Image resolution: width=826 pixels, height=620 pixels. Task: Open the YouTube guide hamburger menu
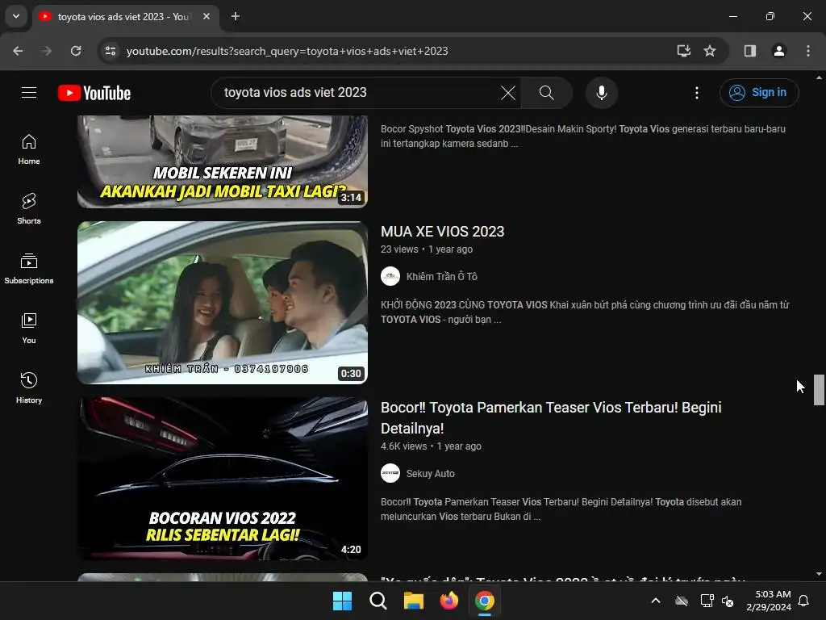pyautogui.click(x=29, y=93)
